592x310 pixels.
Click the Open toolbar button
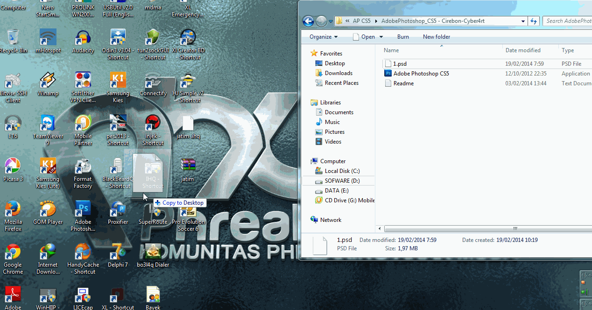364,37
